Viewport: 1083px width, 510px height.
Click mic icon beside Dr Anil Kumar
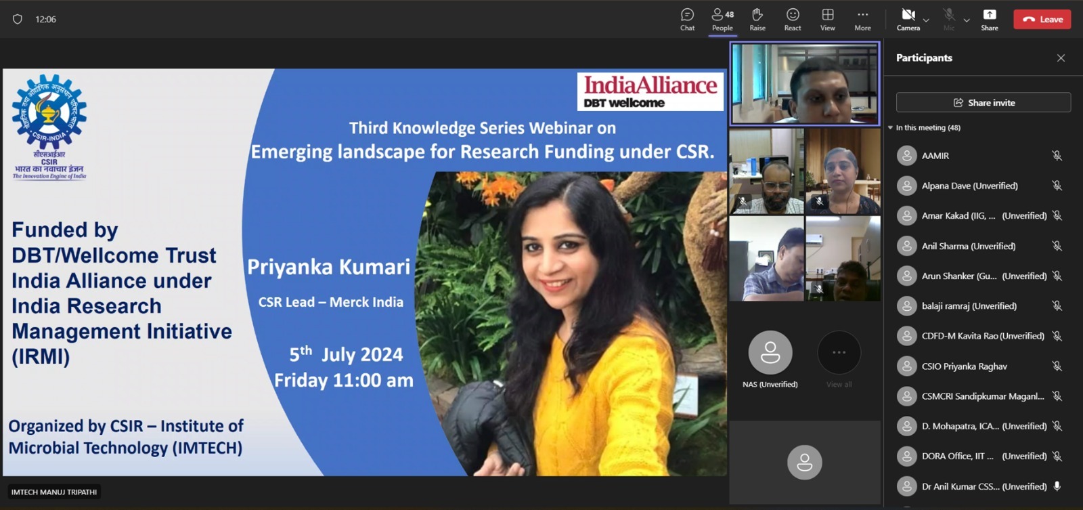[x=1057, y=486]
